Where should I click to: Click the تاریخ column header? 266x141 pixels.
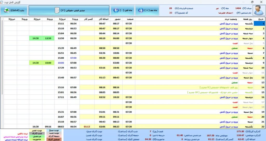coord(260,19)
